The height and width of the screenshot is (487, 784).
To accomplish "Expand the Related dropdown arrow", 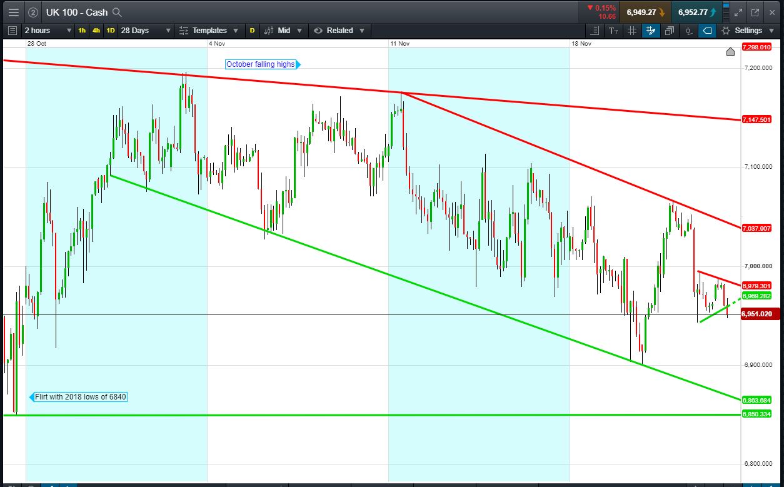I will (361, 31).
